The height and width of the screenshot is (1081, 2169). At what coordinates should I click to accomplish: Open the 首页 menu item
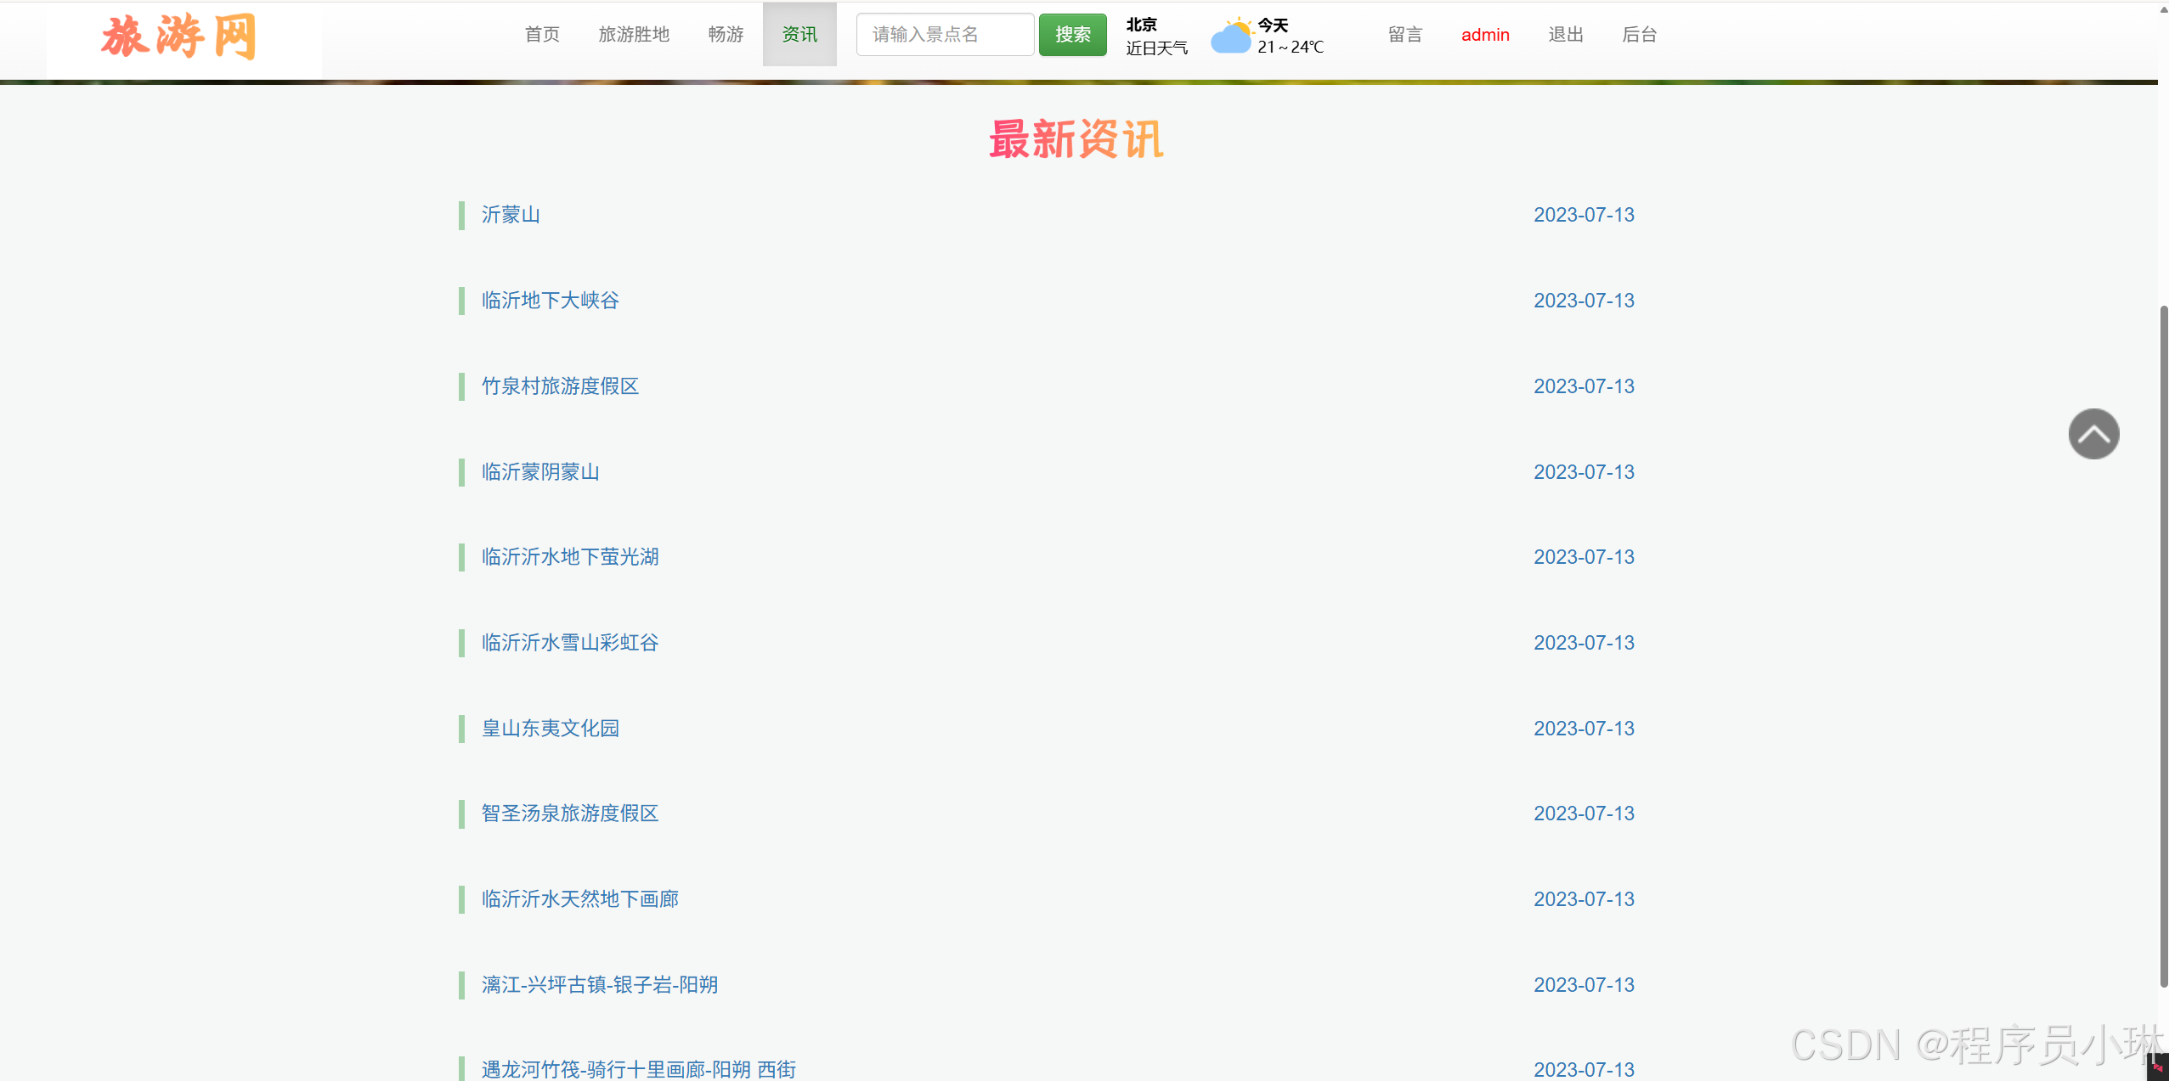click(x=541, y=34)
